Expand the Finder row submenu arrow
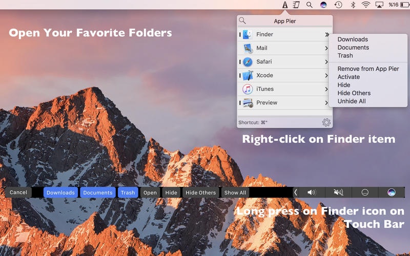410x256 pixels. tap(326, 34)
